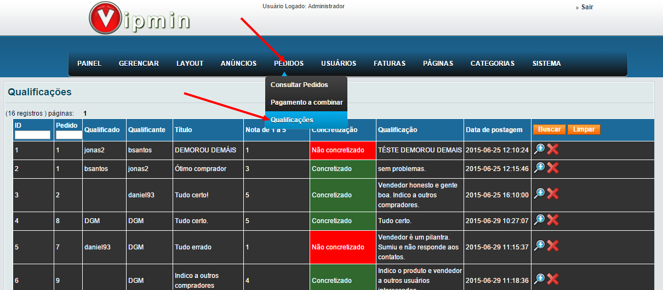The width and height of the screenshot is (663, 290).
Task: Delete record ID 6 with red X
Action: coord(553,279)
